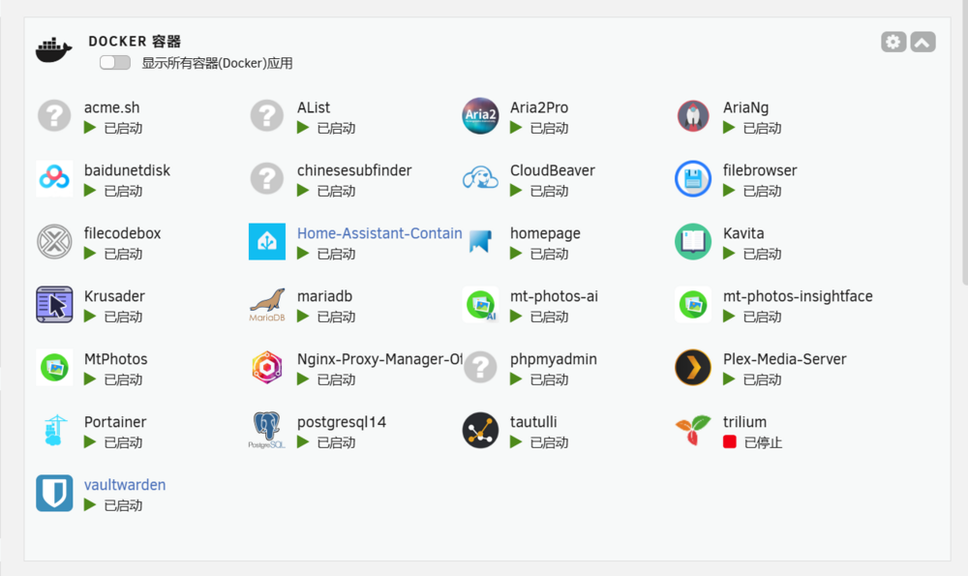Click the filebrowser container name
968x576 pixels.
[760, 170]
